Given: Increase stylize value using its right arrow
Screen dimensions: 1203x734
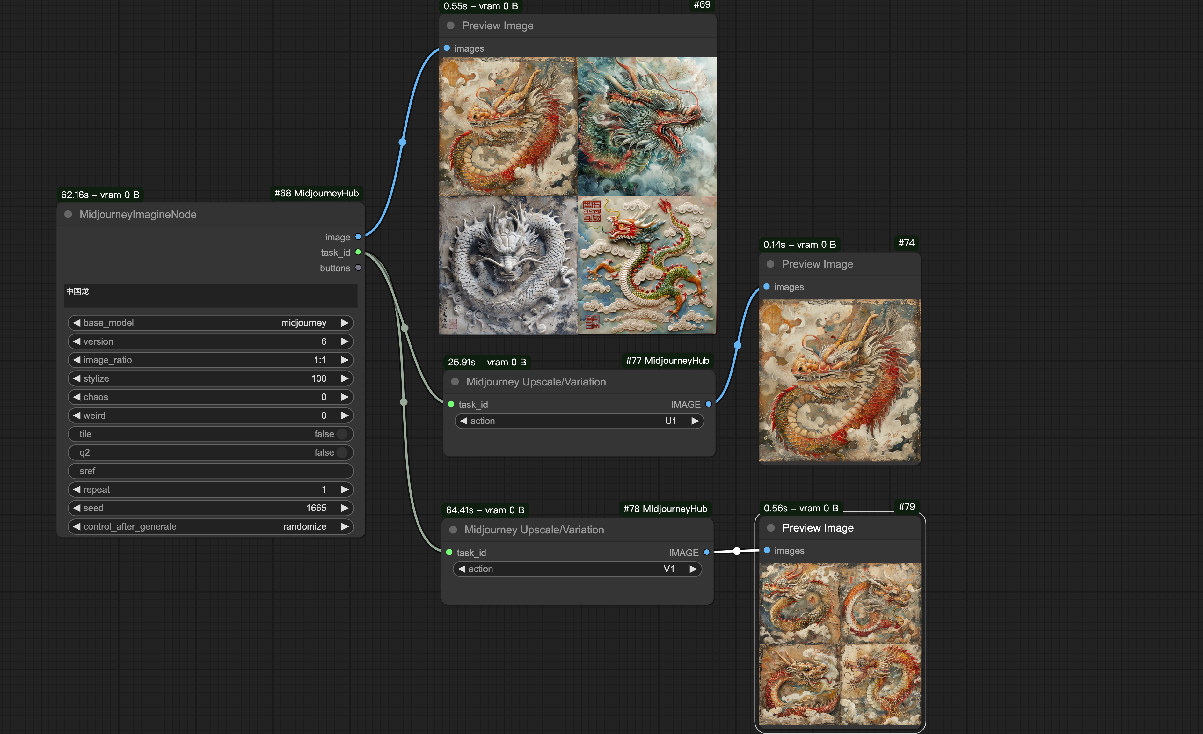Looking at the screenshot, I should coord(345,378).
